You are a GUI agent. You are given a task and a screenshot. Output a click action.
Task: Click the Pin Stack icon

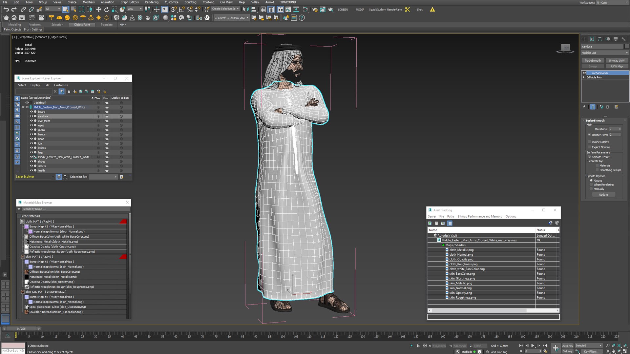pos(584,107)
